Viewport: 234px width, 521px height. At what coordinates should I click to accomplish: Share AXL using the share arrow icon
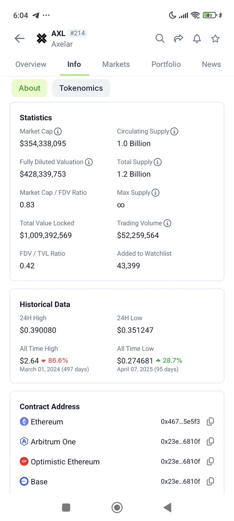click(179, 39)
